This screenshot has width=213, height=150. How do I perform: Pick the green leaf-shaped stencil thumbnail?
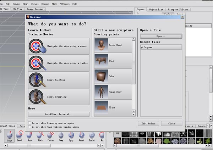(x=167, y=141)
